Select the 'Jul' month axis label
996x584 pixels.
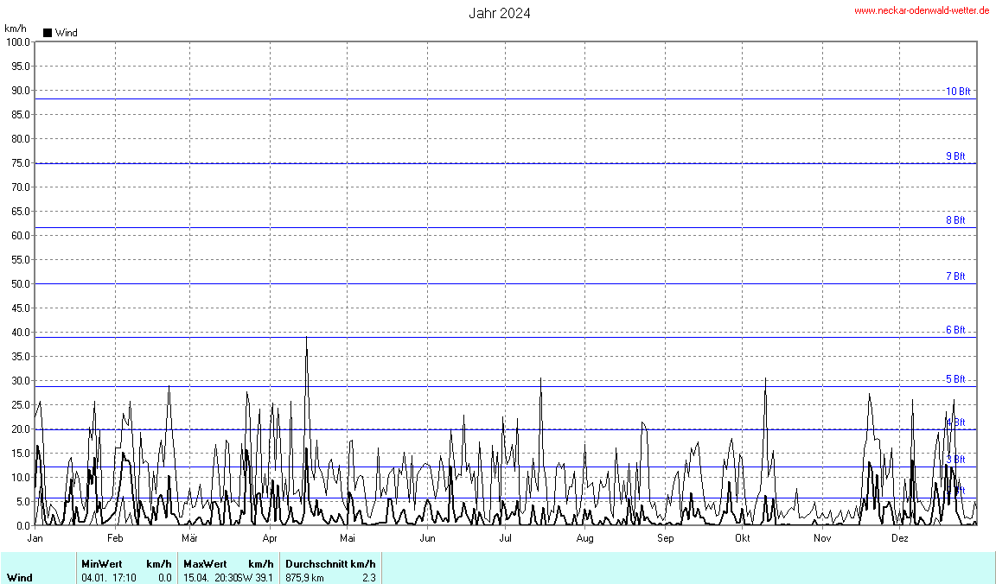click(507, 539)
